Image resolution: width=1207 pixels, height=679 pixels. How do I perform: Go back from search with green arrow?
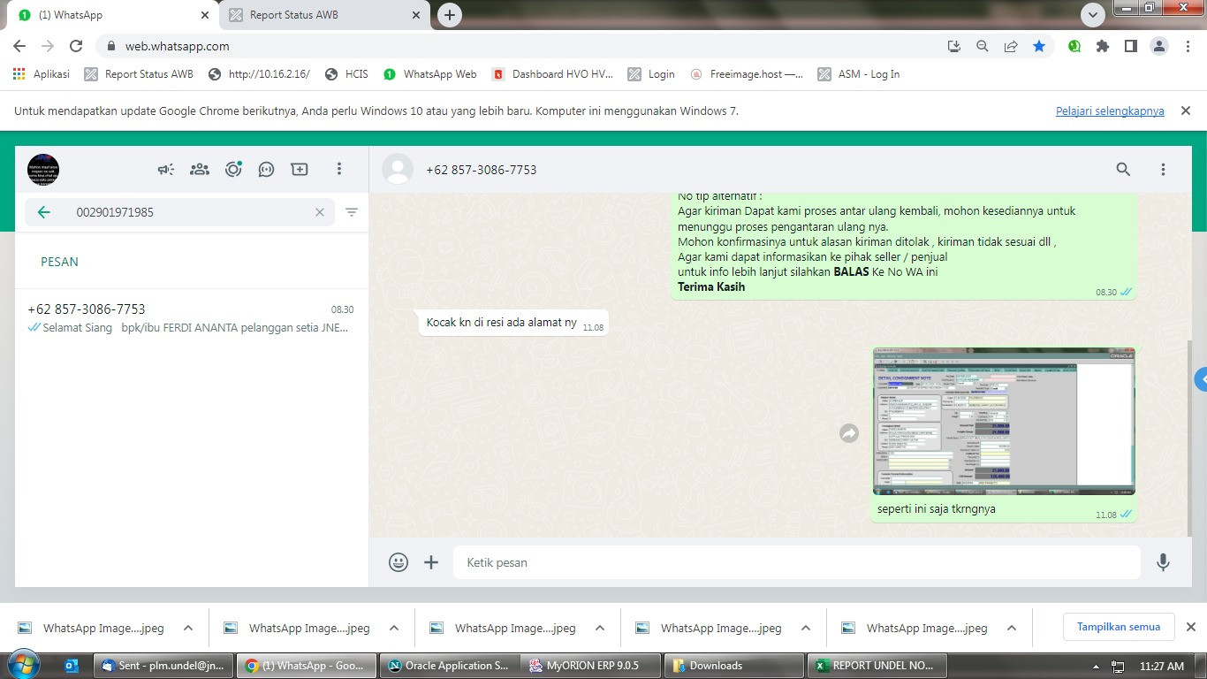coord(43,212)
